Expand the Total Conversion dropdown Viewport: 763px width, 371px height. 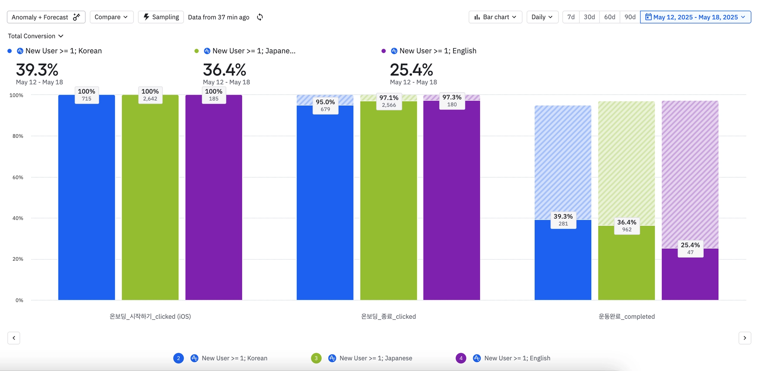coord(36,36)
